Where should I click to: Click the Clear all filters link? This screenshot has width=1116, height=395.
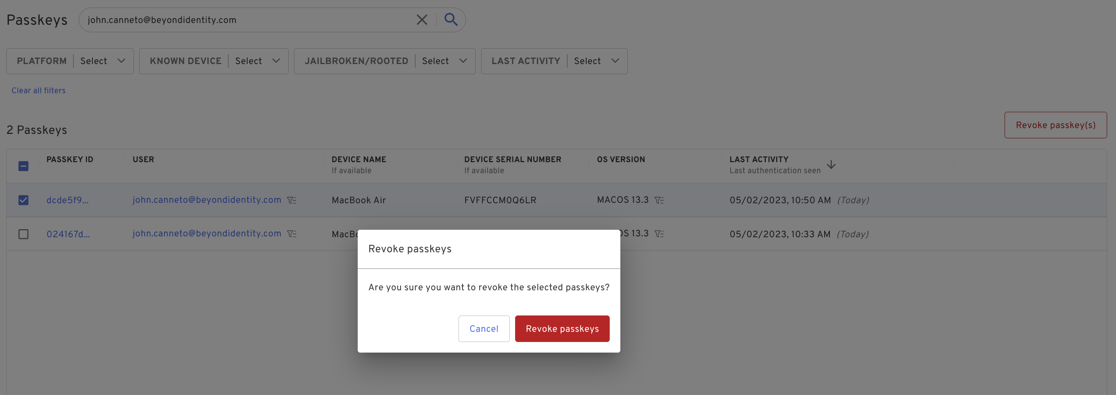point(38,91)
